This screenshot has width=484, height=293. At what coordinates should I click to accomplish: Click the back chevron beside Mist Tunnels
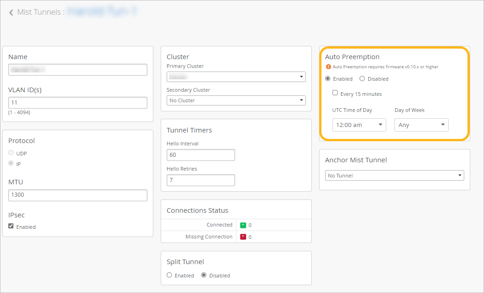point(11,12)
